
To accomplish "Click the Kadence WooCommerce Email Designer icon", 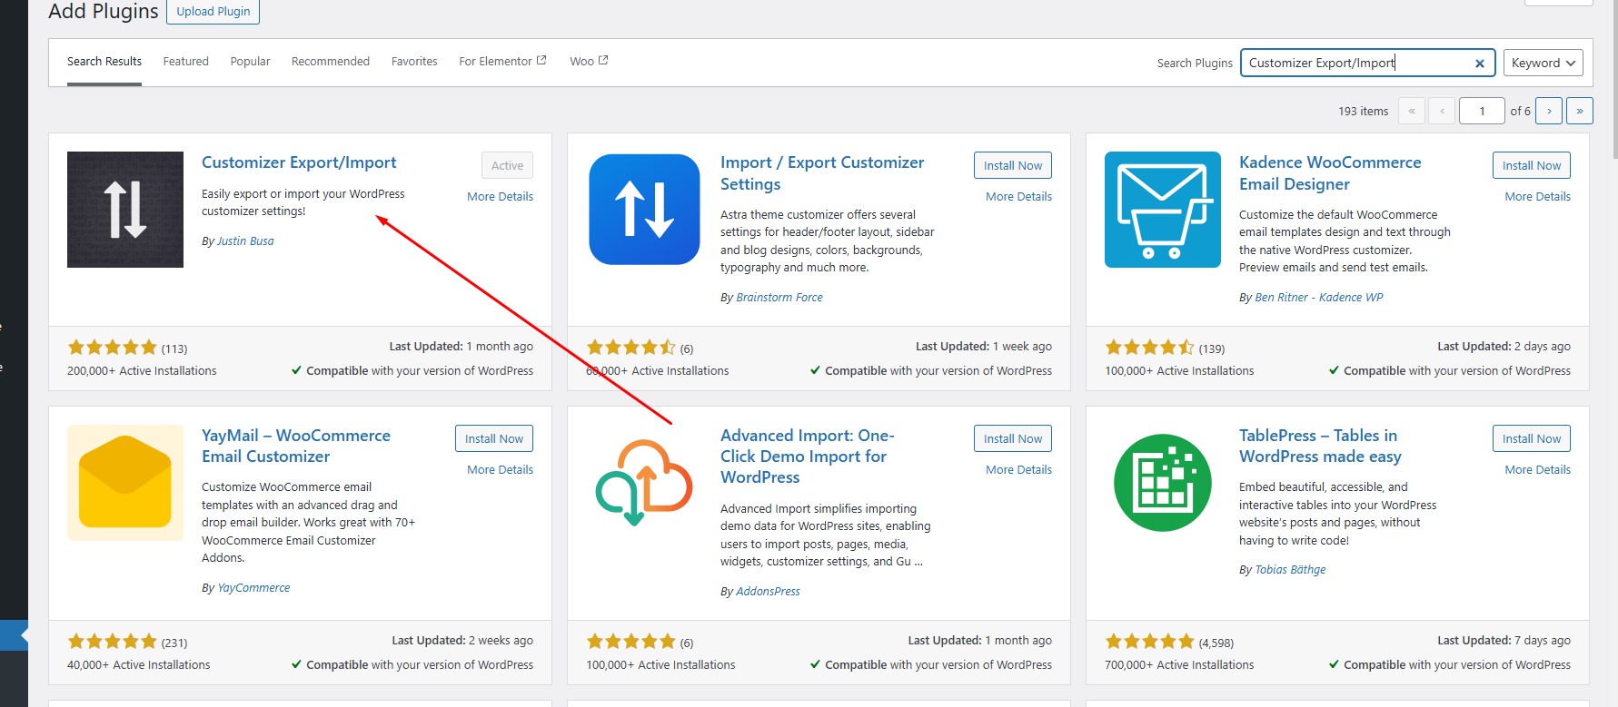I will [x=1162, y=210].
